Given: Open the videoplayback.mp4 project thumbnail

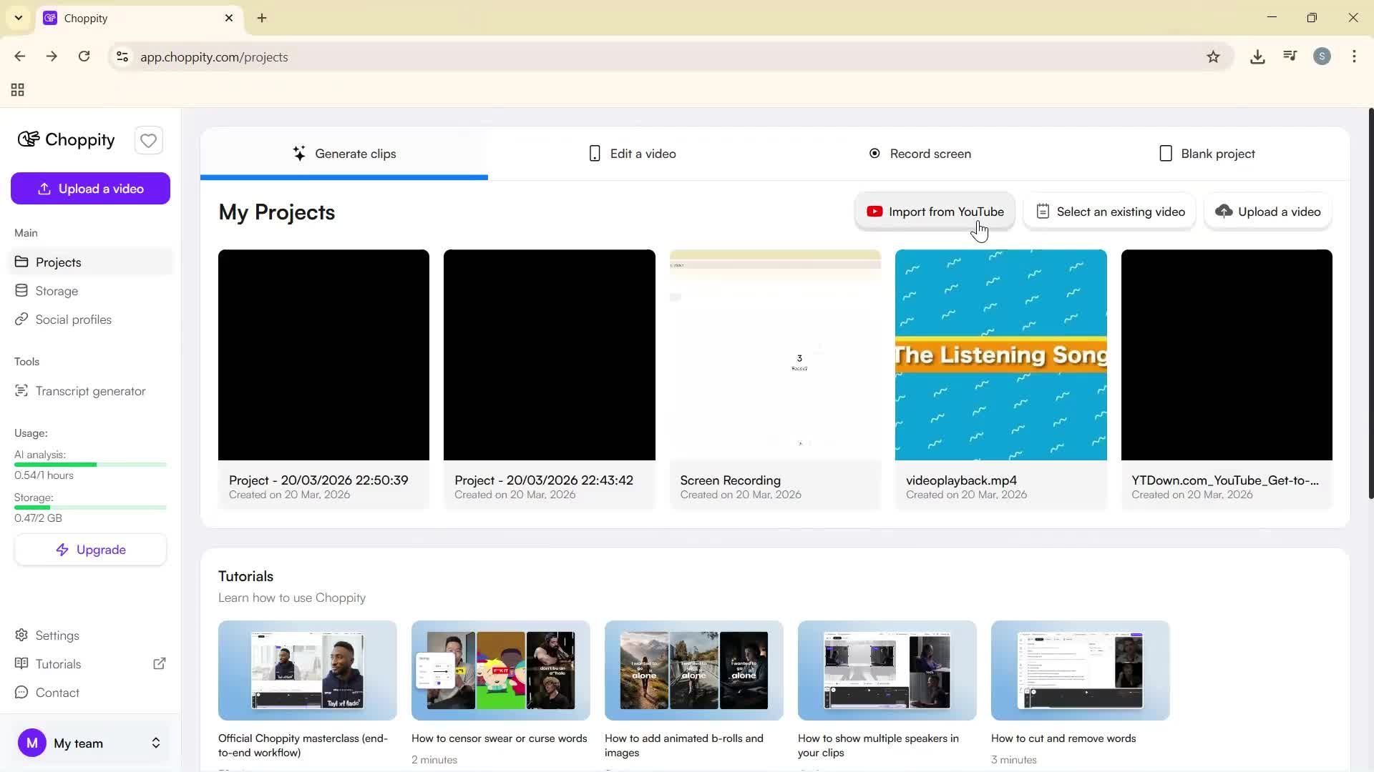Looking at the screenshot, I should pos(1000,354).
